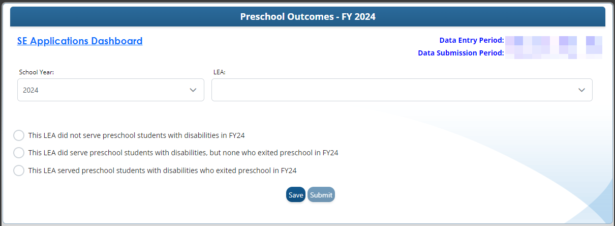615x226 pixels.
Task: Click the 'Data Submission Period:' label
Action: click(460, 53)
